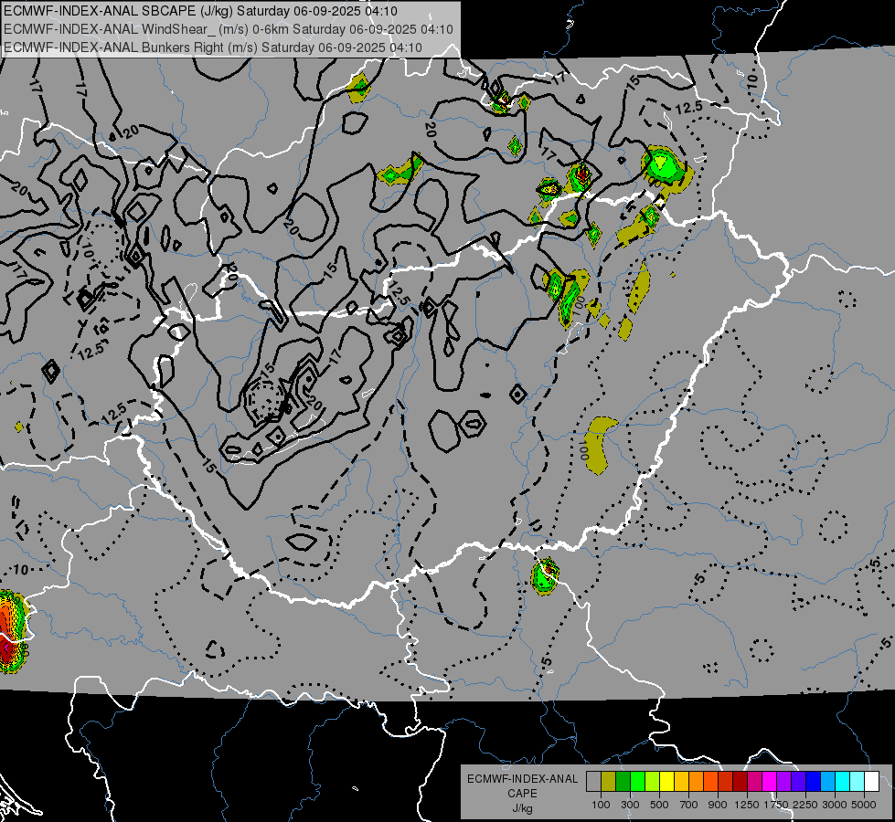Screen dimensions: 895x822
Task: Select the gray swatch at the legend start
Action: [593, 782]
